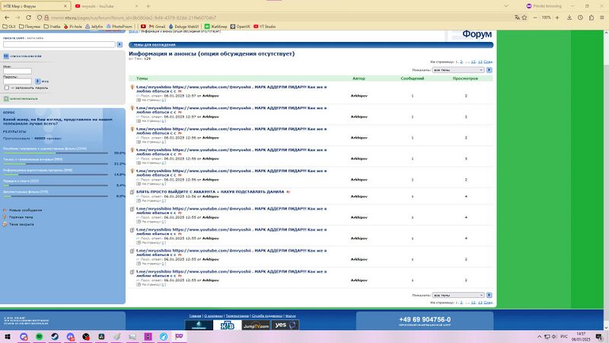The image size is (609, 343).
Task: Open the Downloads panel arrow icon
Action: 569,18
